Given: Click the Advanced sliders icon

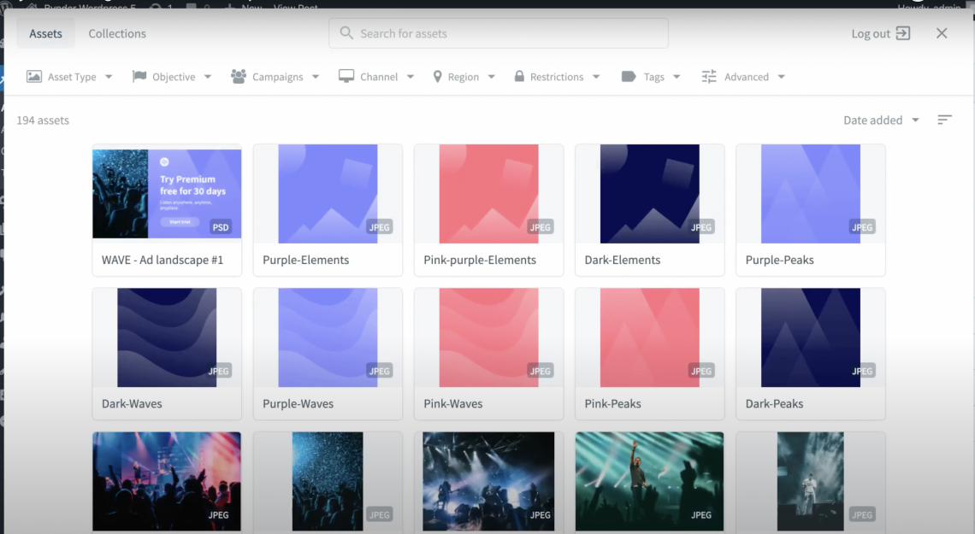Looking at the screenshot, I should (x=708, y=76).
